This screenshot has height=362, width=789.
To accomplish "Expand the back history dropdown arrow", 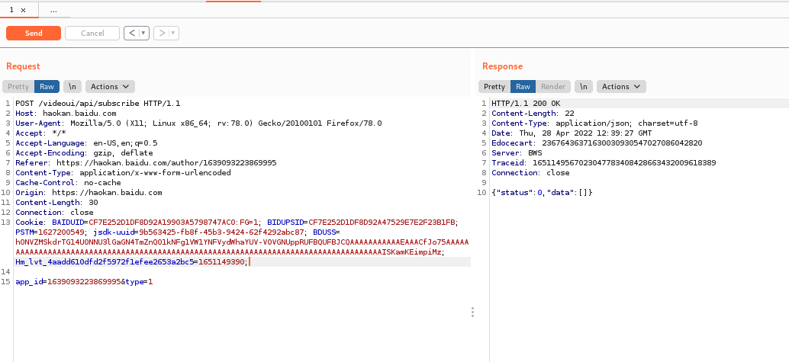I will (143, 33).
